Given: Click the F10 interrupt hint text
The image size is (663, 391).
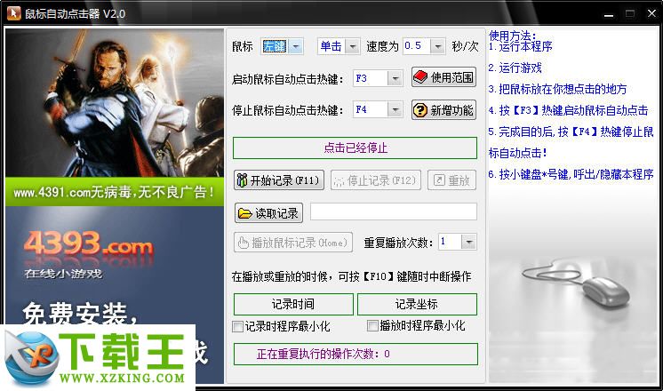Looking at the screenshot, I should click(x=351, y=277).
